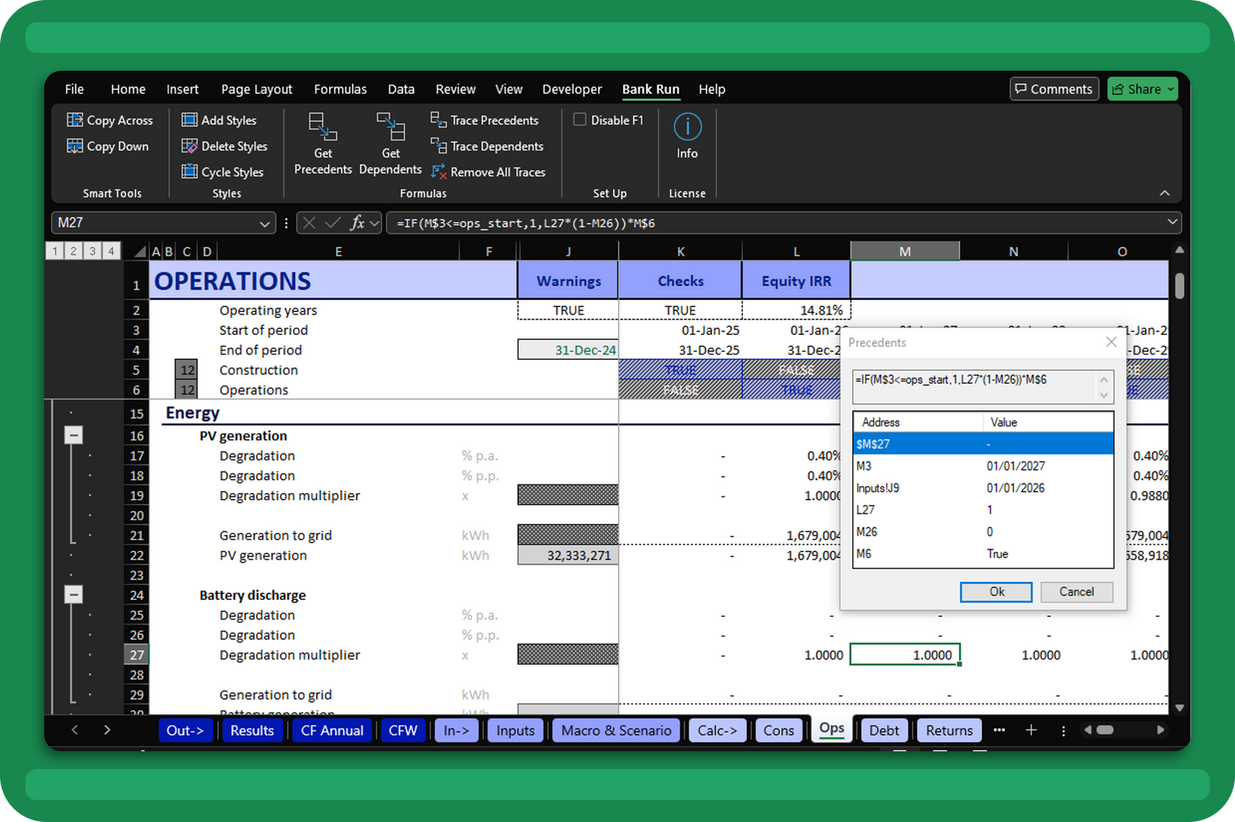Click the Copy Down icon
The image size is (1235, 822).
click(75, 146)
